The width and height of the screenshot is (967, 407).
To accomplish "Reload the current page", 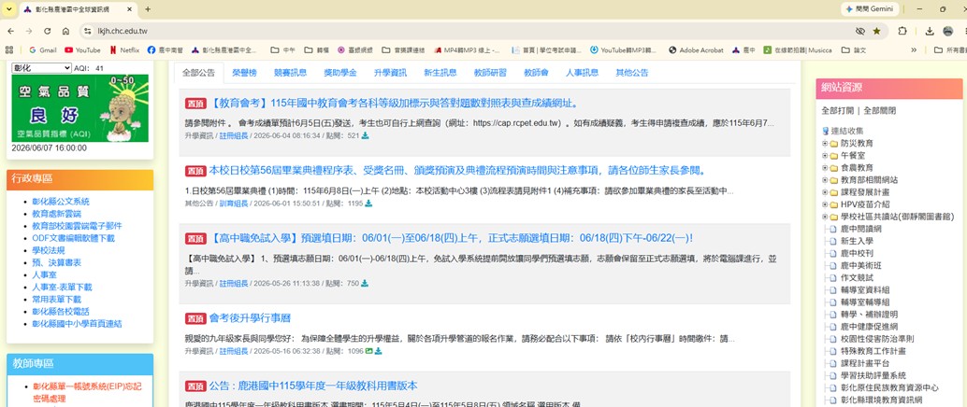I will (x=47, y=31).
